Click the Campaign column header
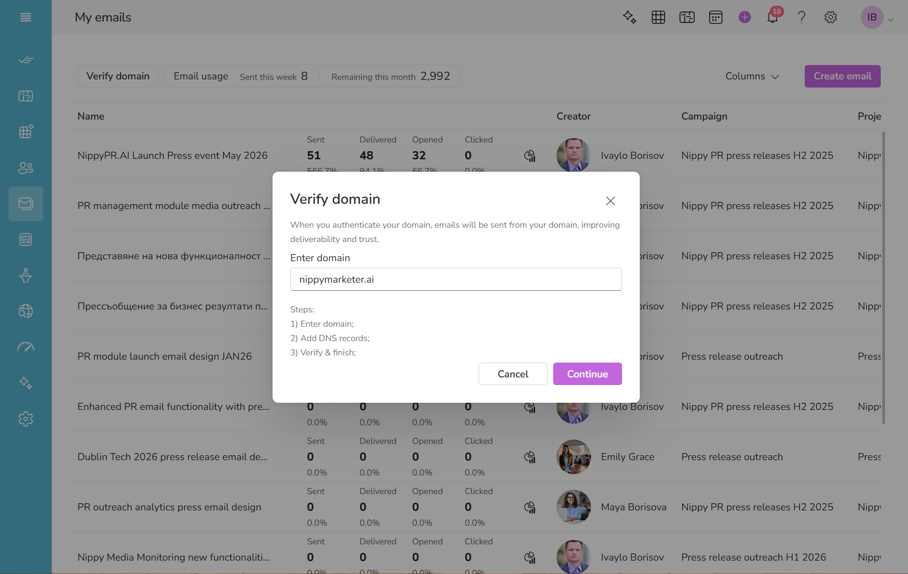908x574 pixels. point(704,116)
